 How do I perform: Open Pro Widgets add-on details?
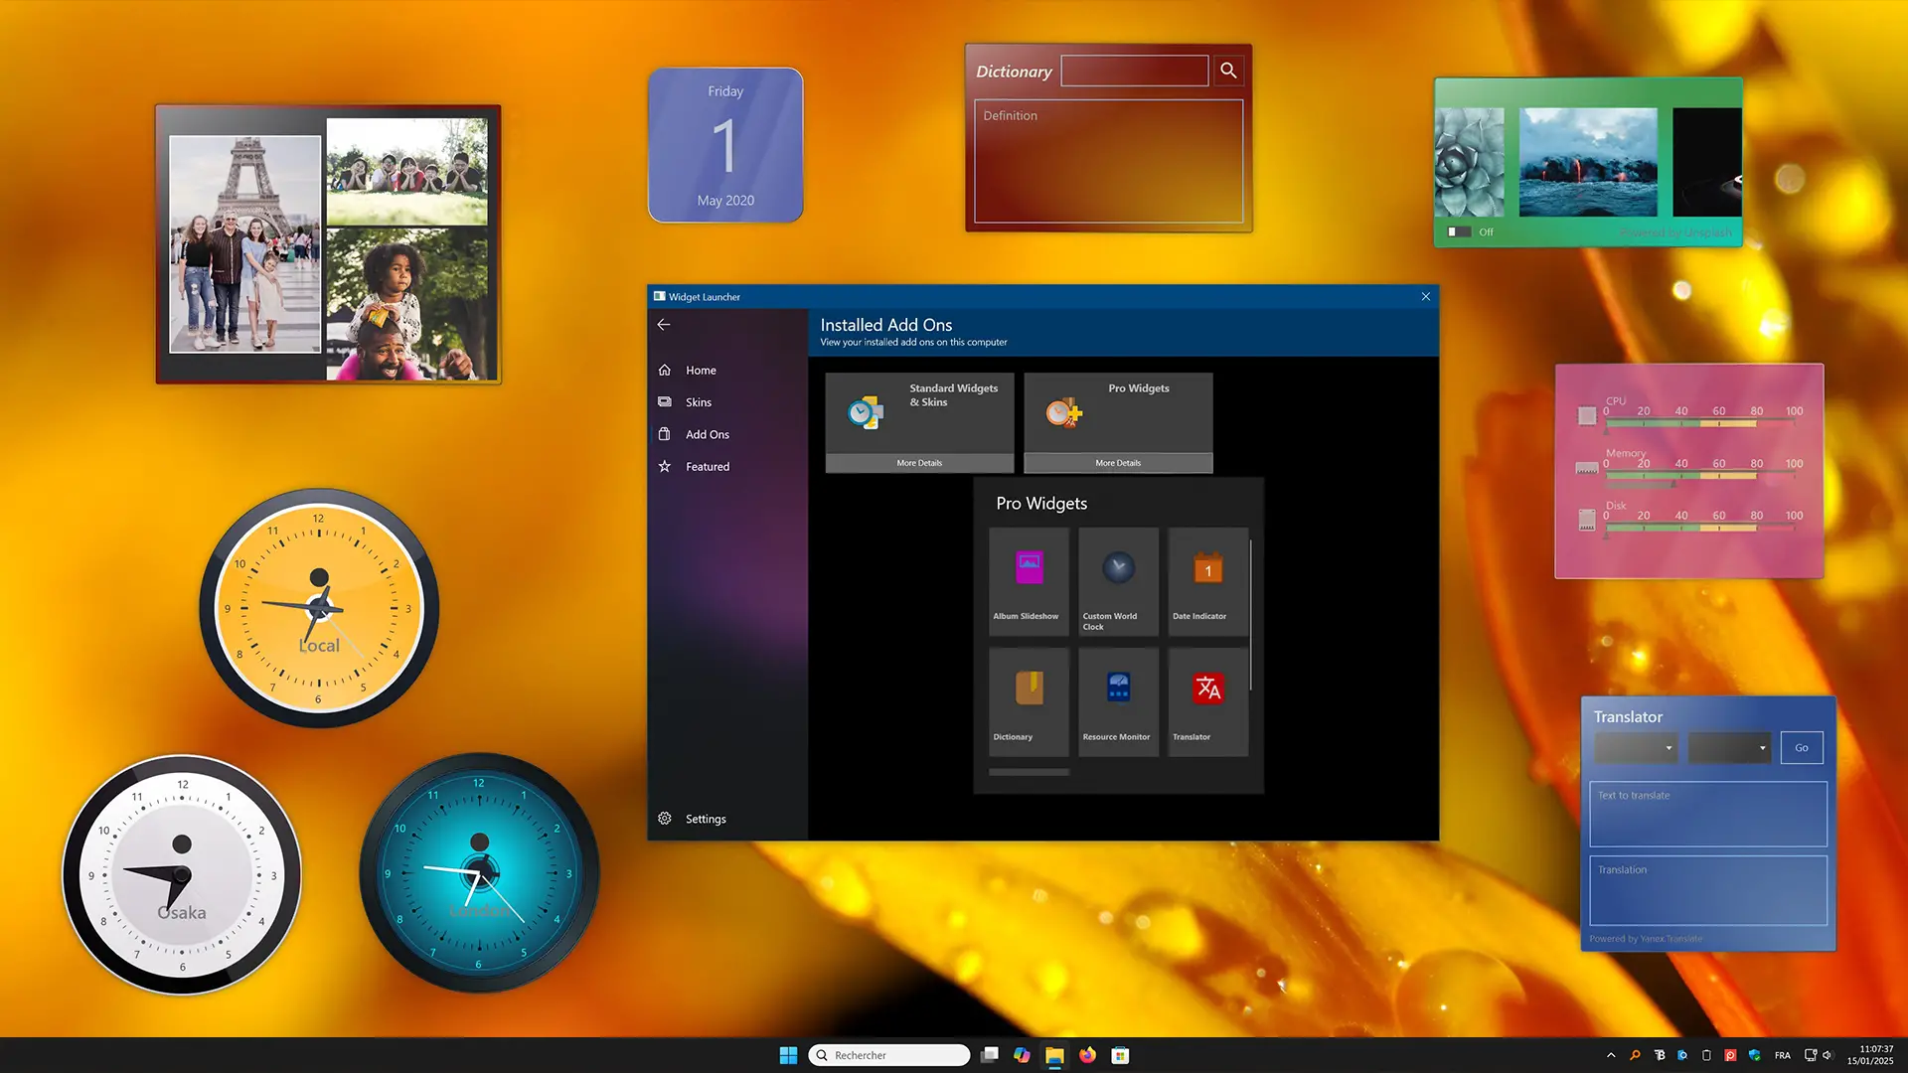coord(1117,462)
